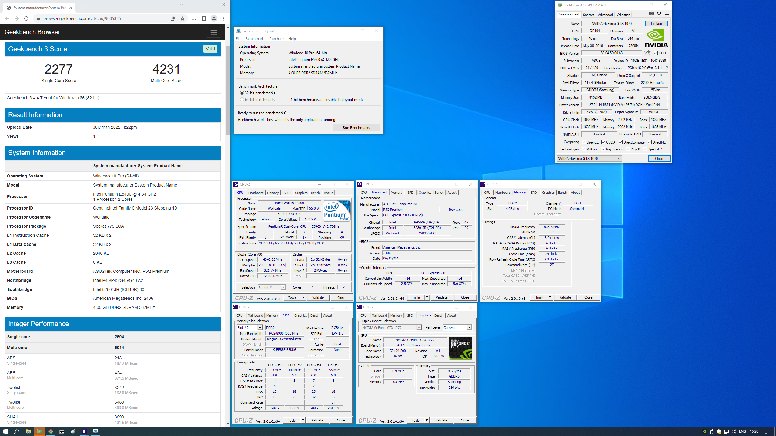Click the Chrome side panel icon
The width and height of the screenshot is (776, 436).
pyautogui.click(x=204, y=18)
